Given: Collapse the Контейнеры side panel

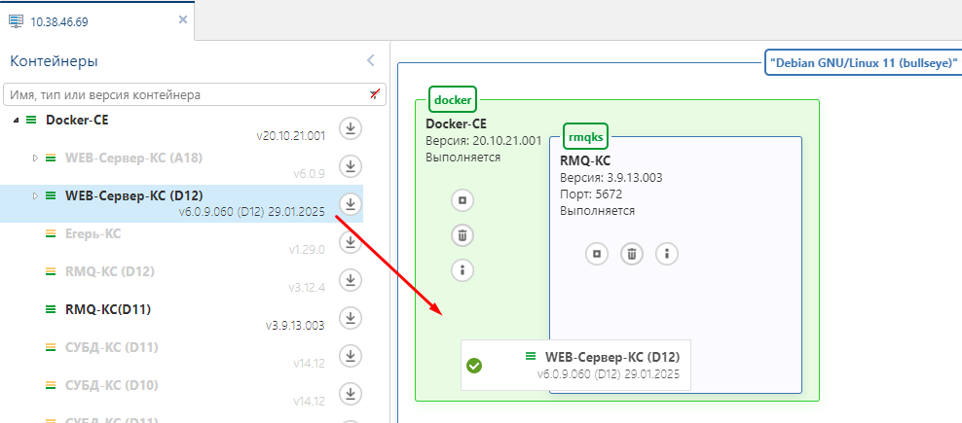Looking at the screenshot, I should (371, 60).
